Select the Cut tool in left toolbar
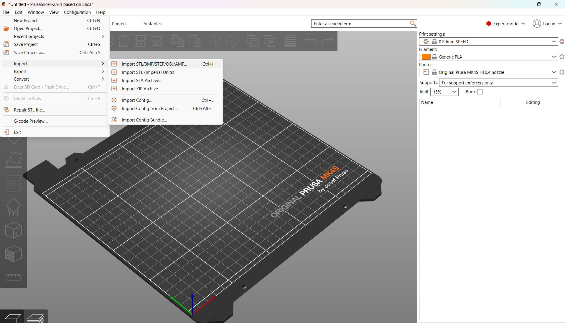This screenshot has width=565, height=323. pos(13,183)
